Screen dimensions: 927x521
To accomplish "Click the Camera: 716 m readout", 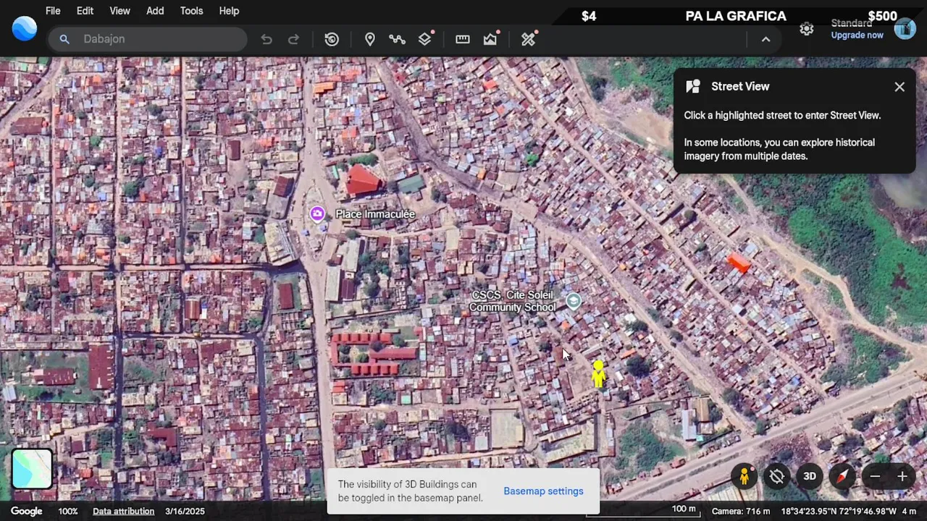I will (x=741, y=512).
